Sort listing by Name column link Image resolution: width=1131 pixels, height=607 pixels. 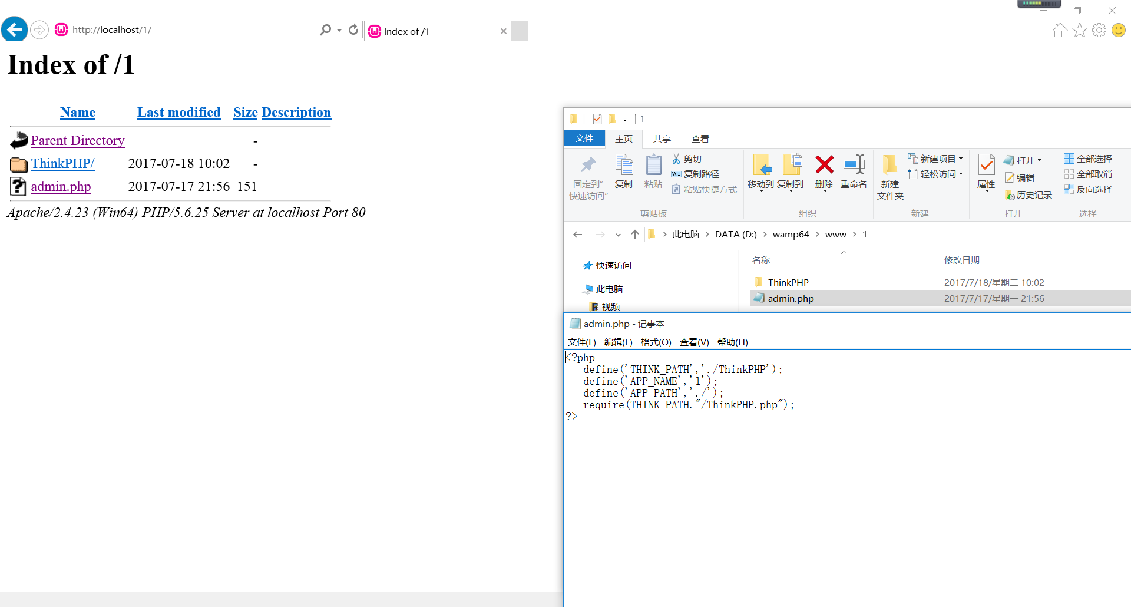78,112
